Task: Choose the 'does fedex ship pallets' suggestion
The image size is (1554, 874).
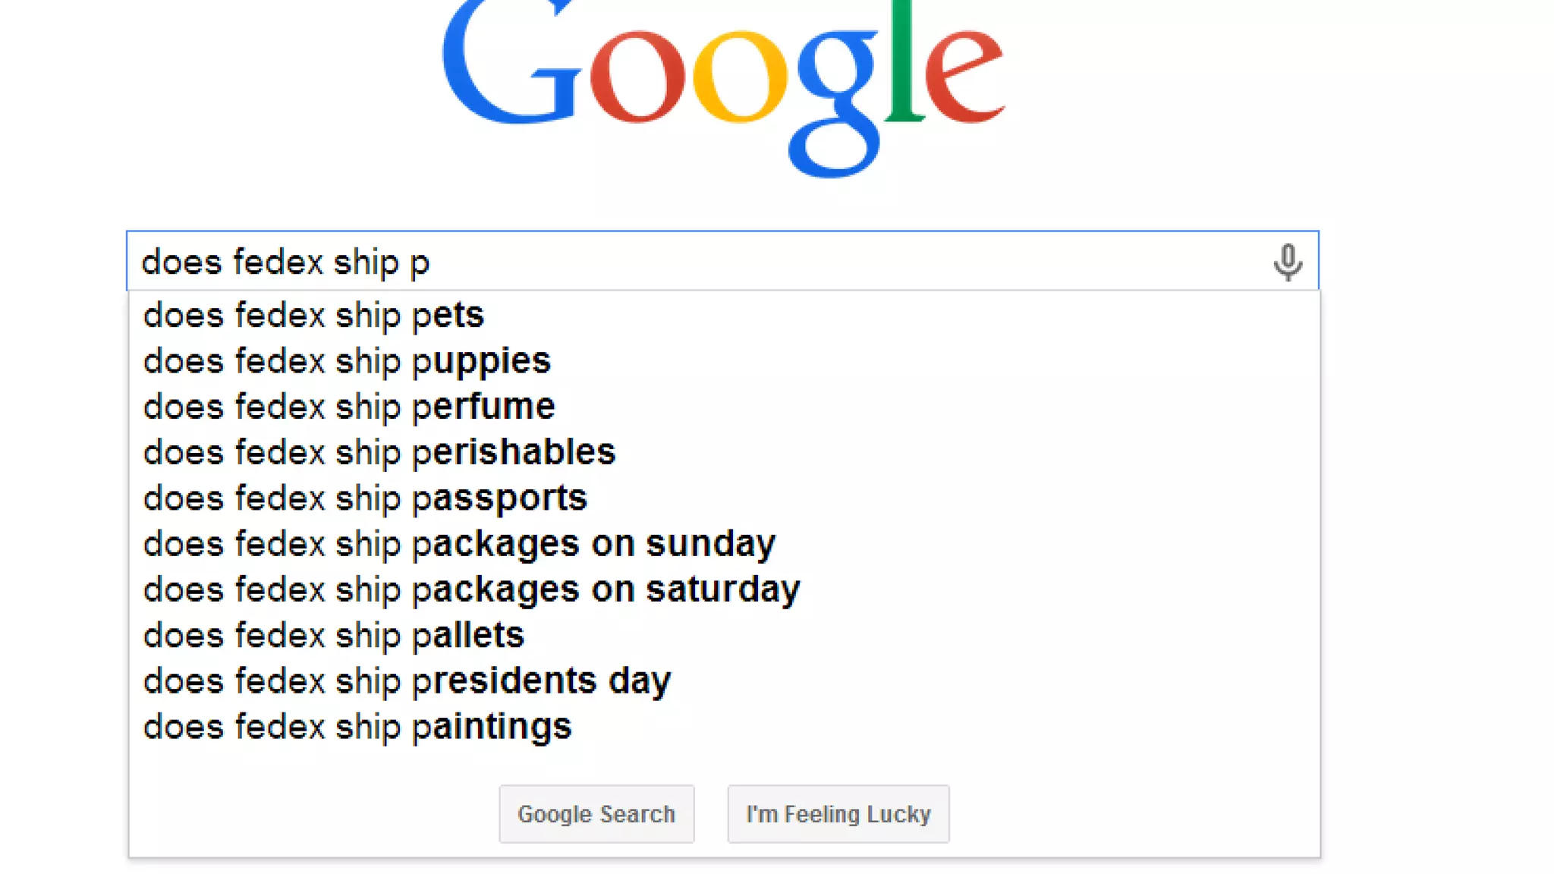Action: [333, 635]
